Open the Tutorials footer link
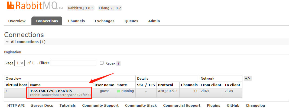Screen dimensions: 289x108 pyautogui.click(x=68, y=105)
